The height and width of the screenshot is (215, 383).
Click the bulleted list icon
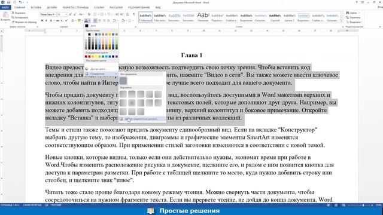pyautogui.click(x=95, y=14)
